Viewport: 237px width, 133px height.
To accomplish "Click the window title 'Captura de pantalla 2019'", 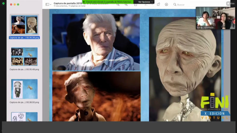I will coord(68,3).
